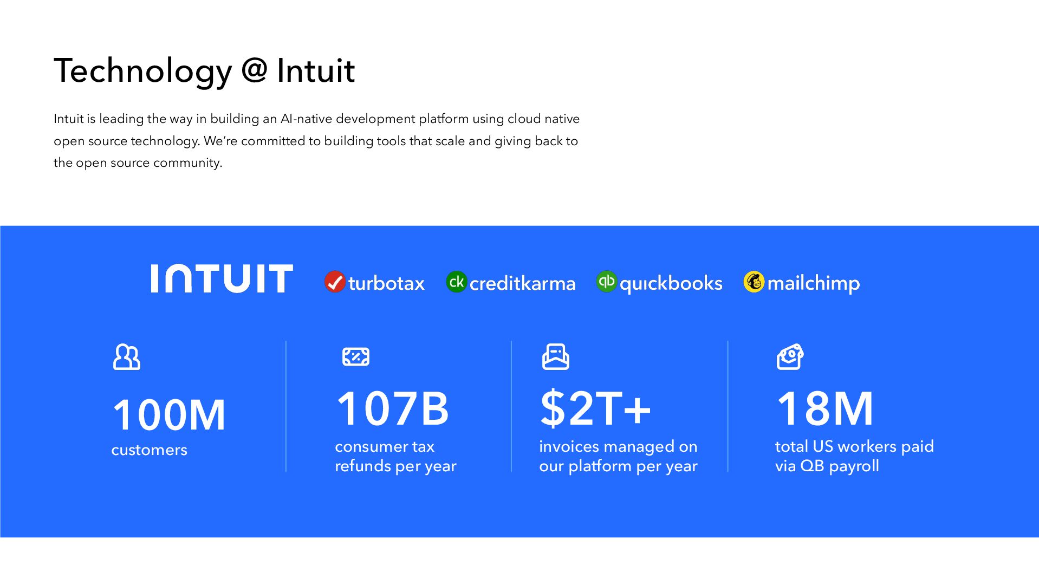
Task: Click the 100M figure
Action: (169, 415)
